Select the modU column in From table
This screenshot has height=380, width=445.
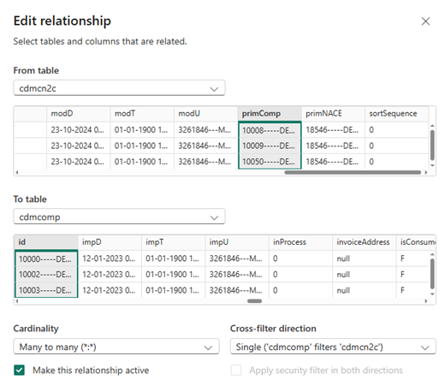click(205, 114)
